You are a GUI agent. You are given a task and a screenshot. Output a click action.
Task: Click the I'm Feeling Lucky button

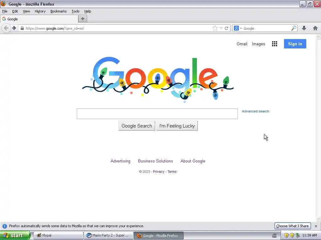point(177,126)
